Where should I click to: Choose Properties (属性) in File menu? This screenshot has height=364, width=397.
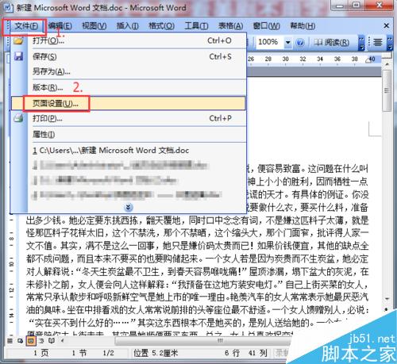point(128,134)
